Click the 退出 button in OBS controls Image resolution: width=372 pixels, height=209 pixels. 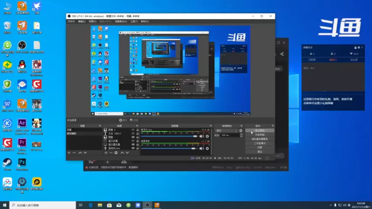click(260, 152)
